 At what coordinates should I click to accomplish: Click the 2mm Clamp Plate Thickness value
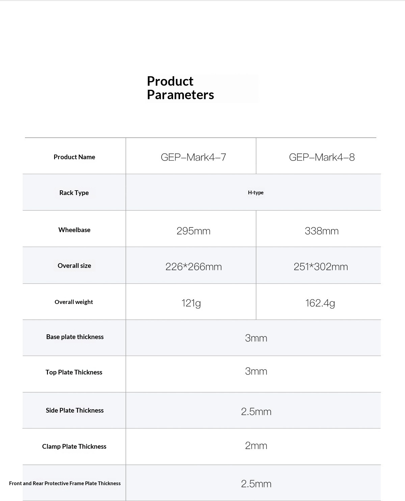[x=256, y=446]
